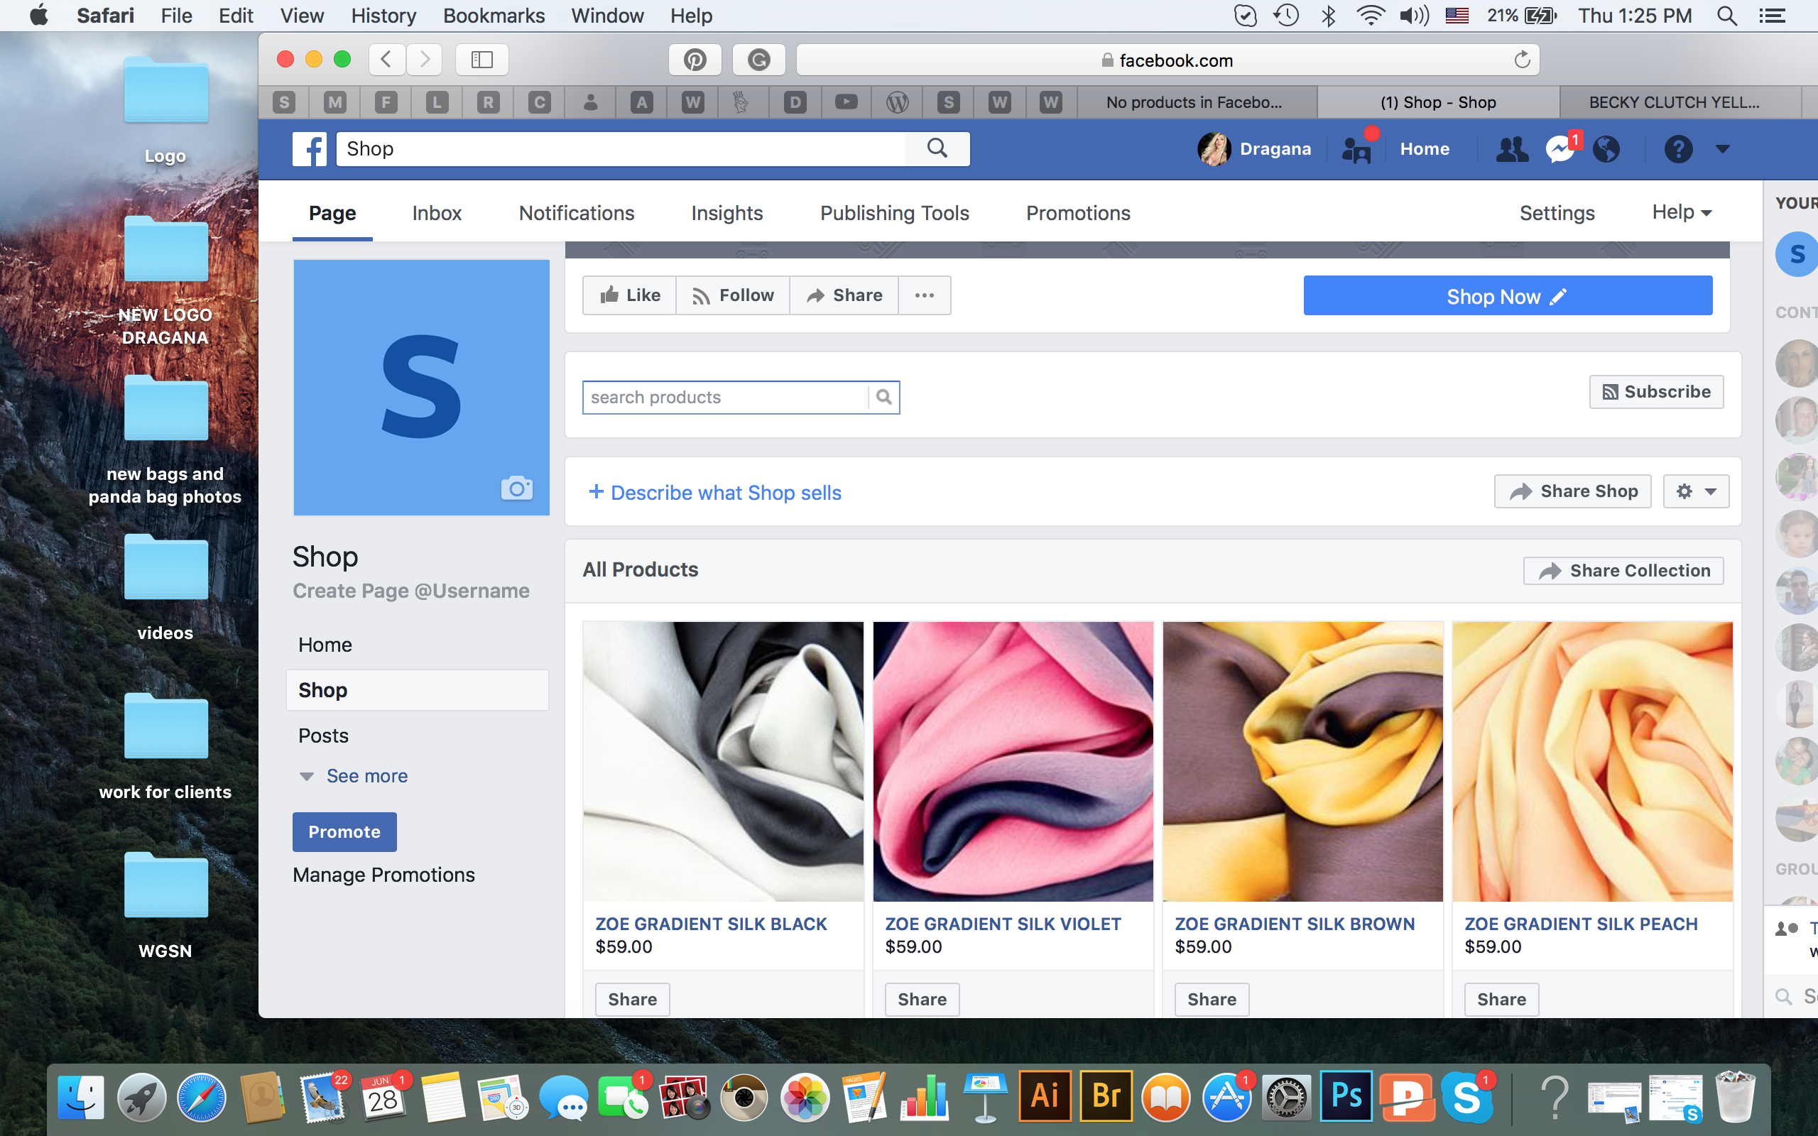Open Skype from the dock
The width and height of the screenshot is (1818, 1136).
pos(1467,1096)
